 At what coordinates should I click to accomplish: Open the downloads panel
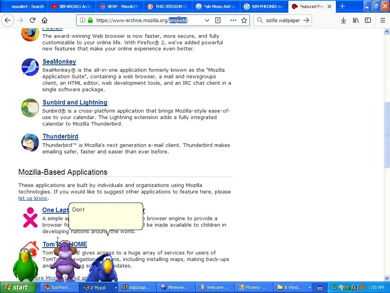coord(343,21)
